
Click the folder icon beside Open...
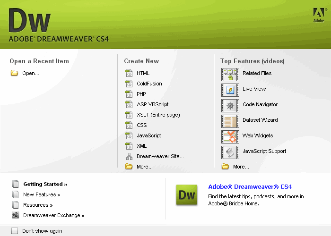pyautogui.click(x=14, y=73)
